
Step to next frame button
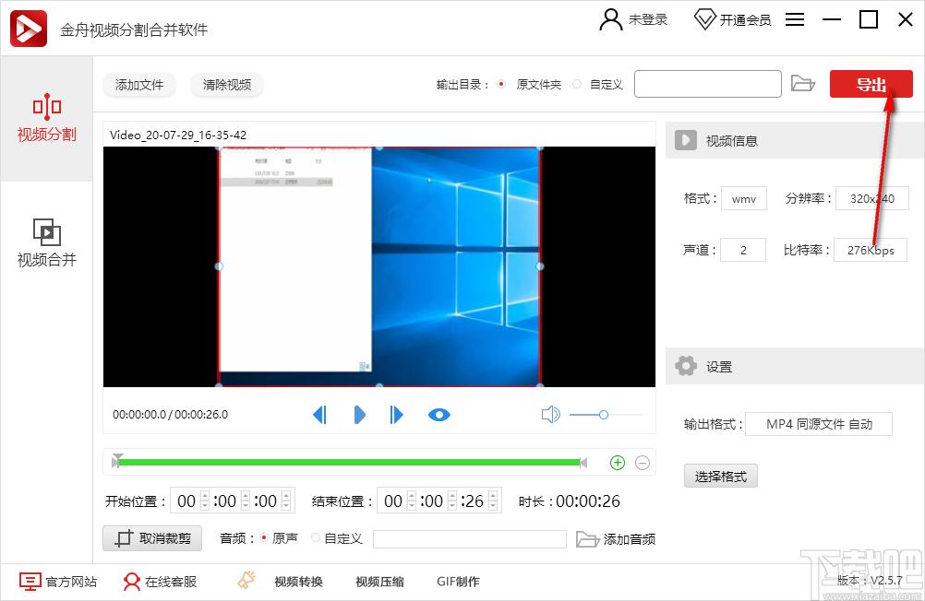[x=396, y=415]
